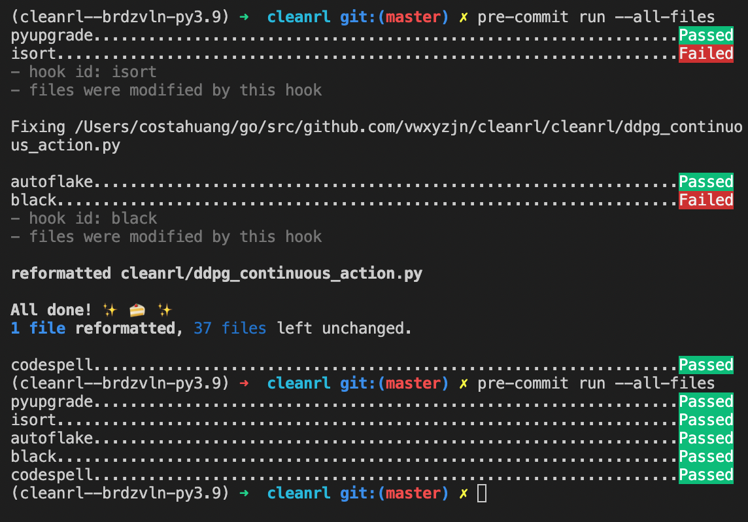Viewport: 748px width, 522px height.
Task: Click 'hook id: black' gray text
Action: pyautogui.click(x=93, y=218)
